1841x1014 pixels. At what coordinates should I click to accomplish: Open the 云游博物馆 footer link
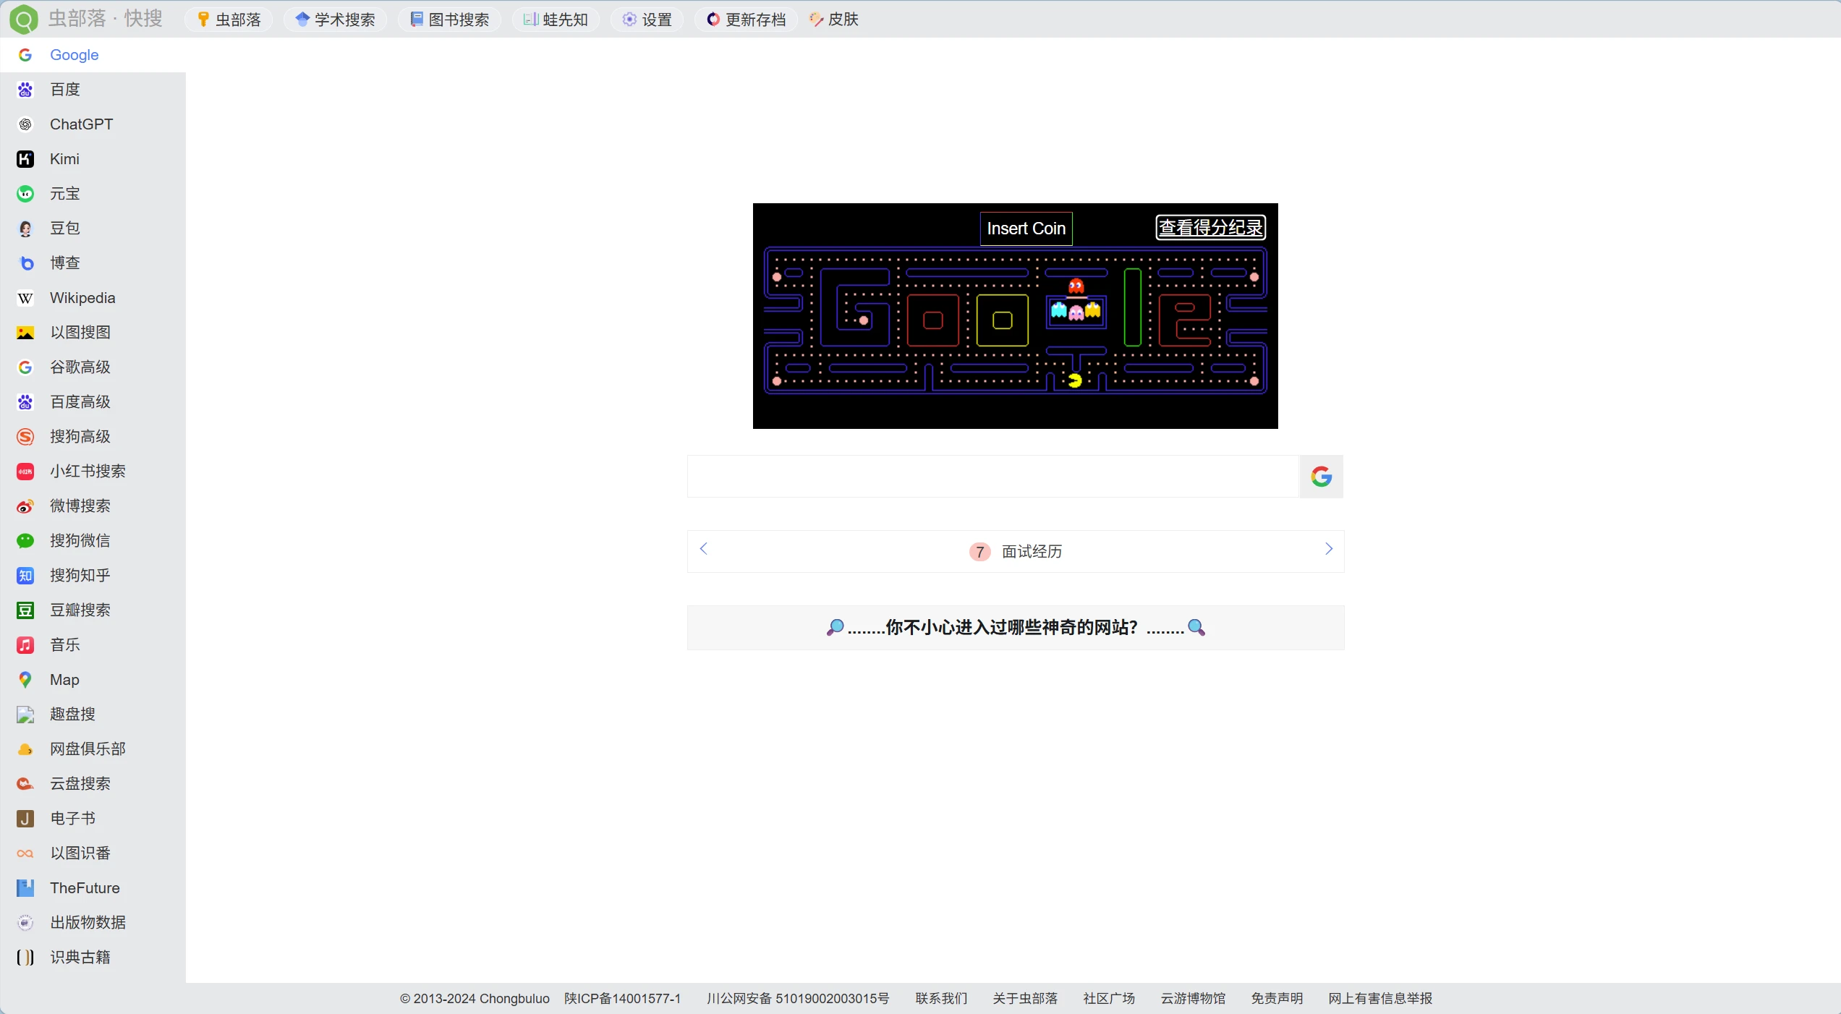pos(1193,999)
